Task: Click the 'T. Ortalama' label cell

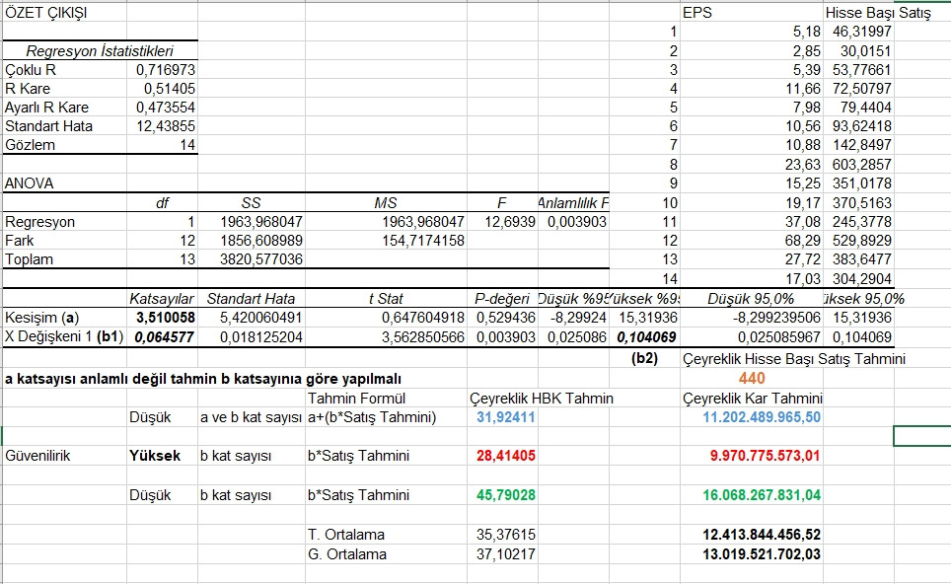Action: click(346, 535)
